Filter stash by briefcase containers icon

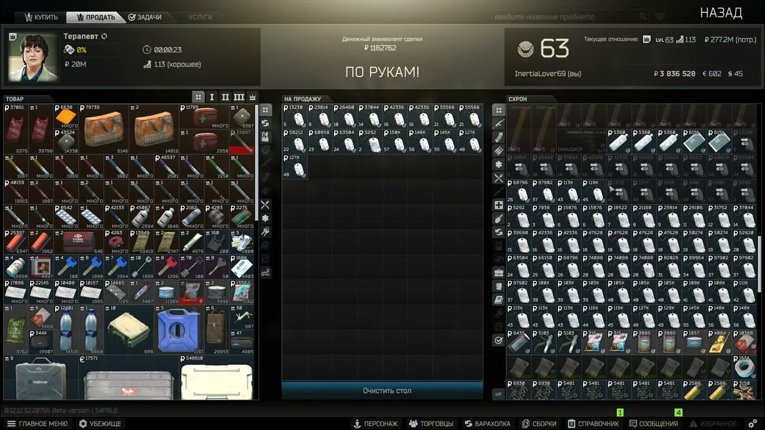(x=498, y=273)
